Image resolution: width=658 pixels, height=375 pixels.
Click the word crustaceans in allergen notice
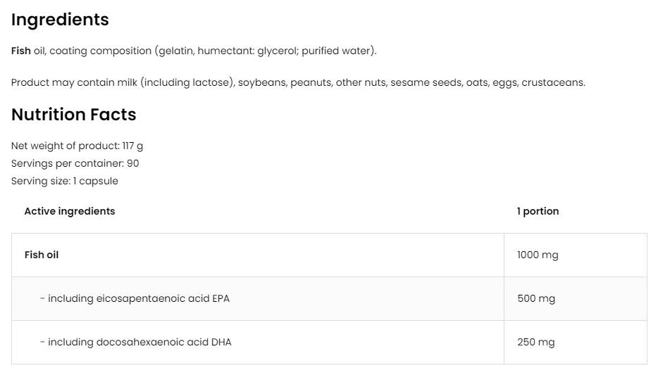(x=552, y=82)
